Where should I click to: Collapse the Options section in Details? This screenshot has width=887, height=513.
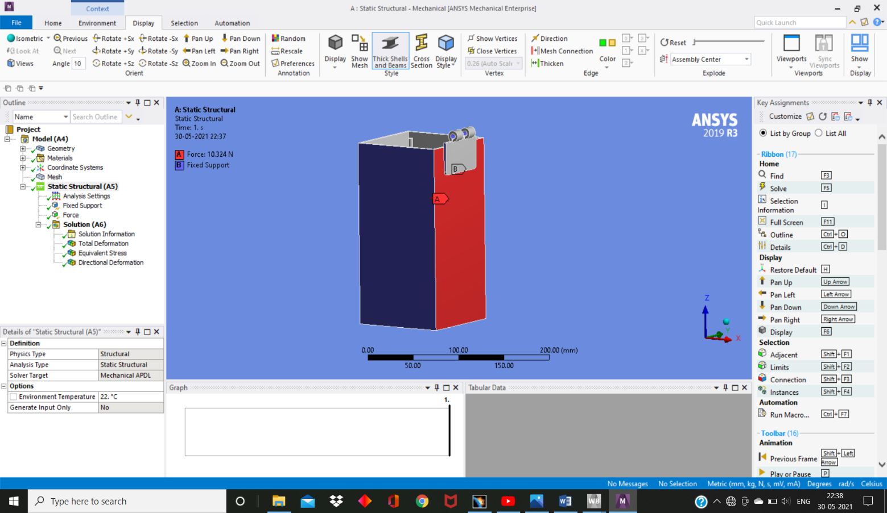(x=4, y=386)
